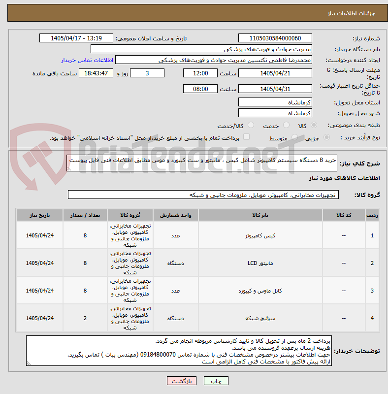388x394 pixels.
Task: Click the deadline time field 12:00
Action: (200, 73)
